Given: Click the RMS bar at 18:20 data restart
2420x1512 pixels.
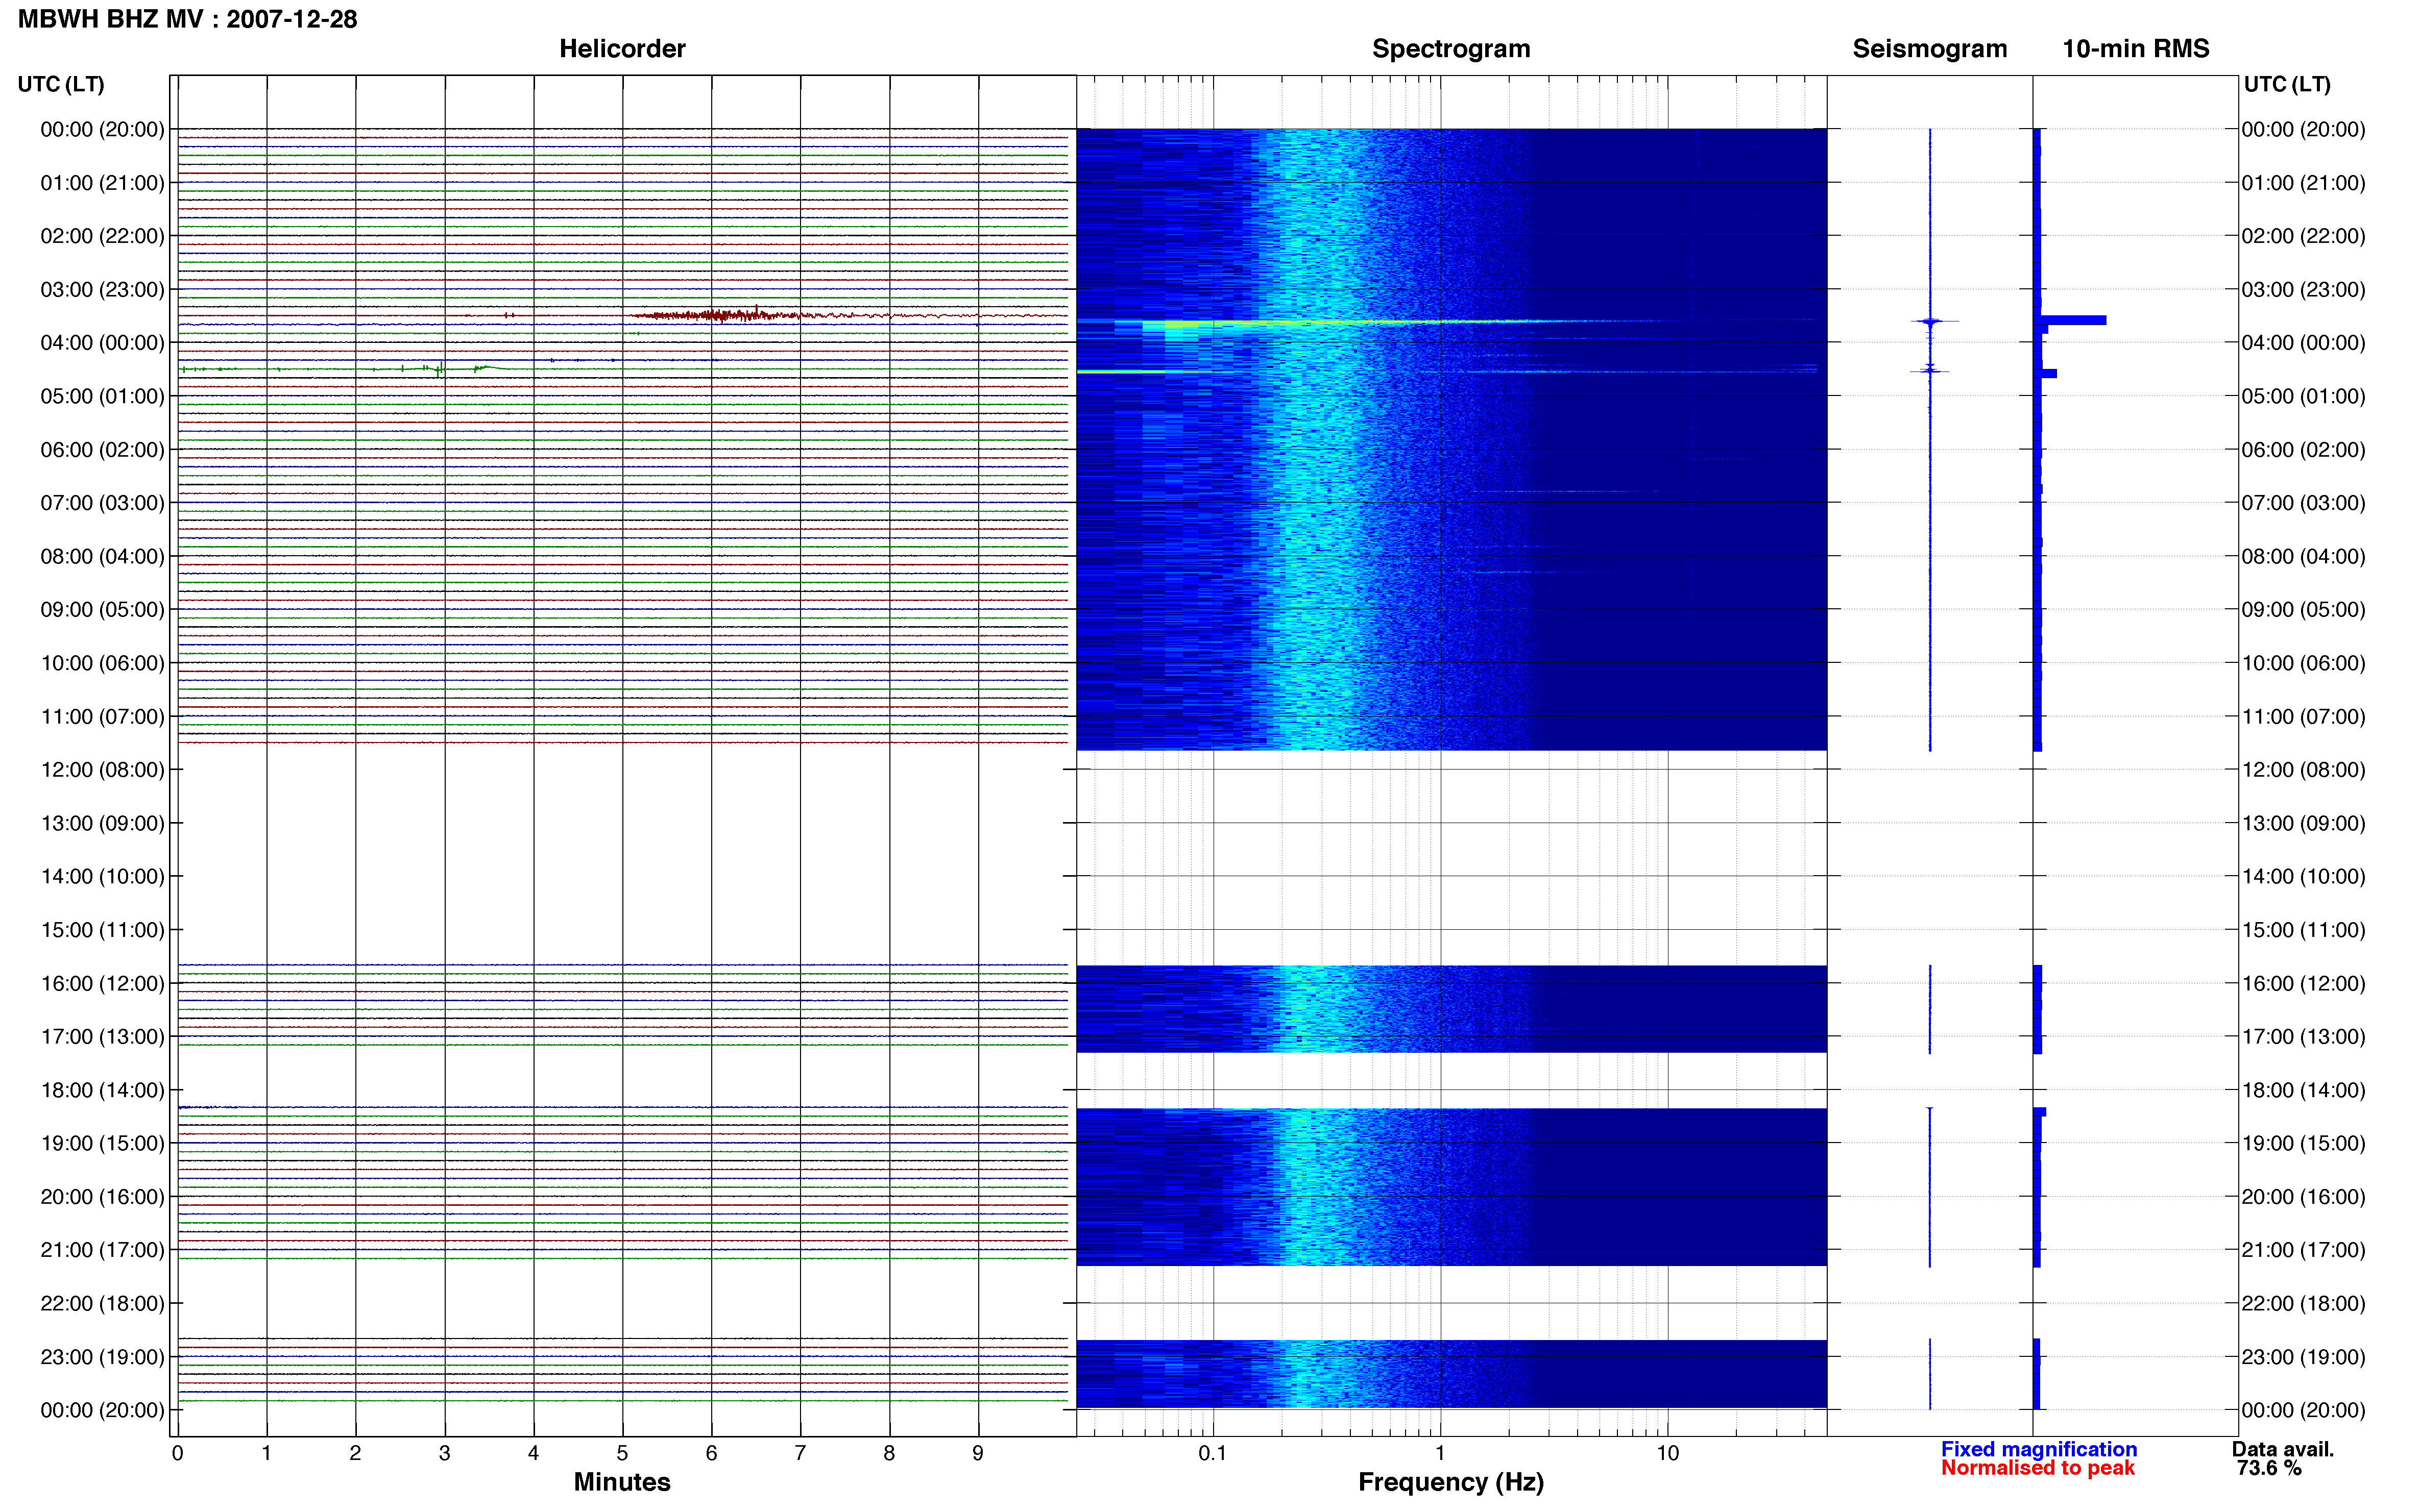Looking at the screenshot, I should (2040, 1112).
